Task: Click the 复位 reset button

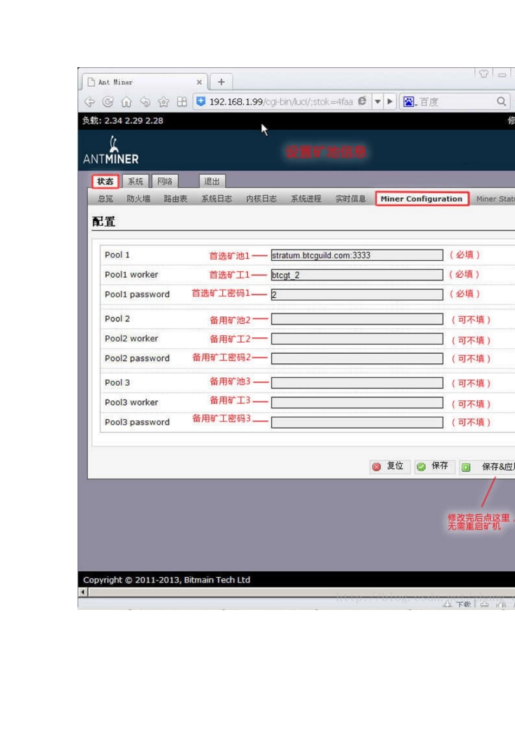Action: (x=389, y=466)
